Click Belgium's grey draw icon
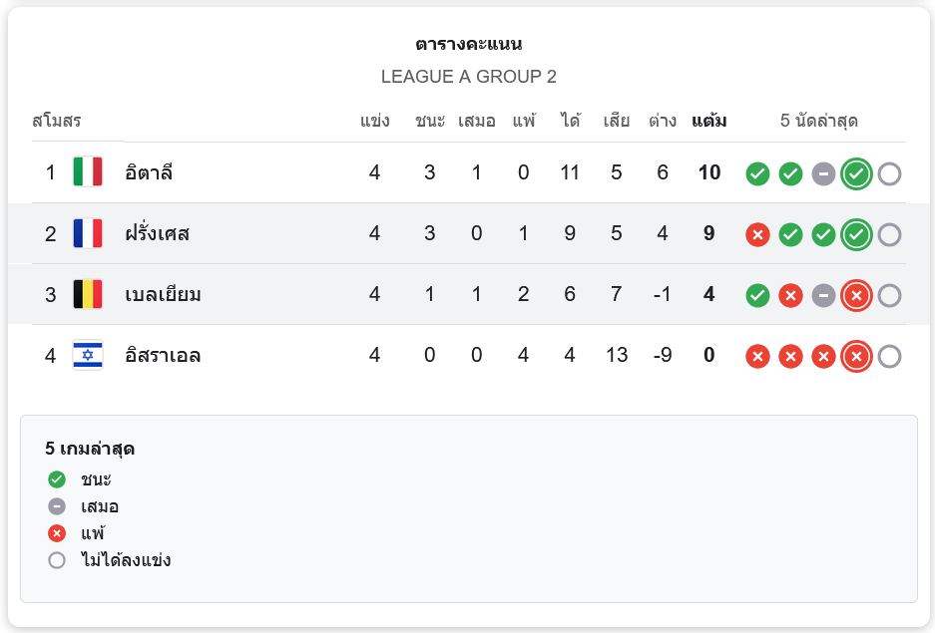 pyautogui.click(x=823, y=295)
